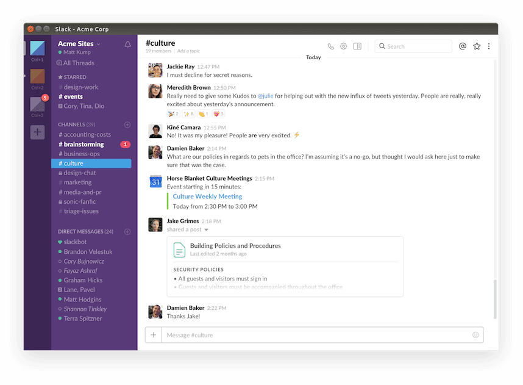Click the CHANNELS (39) header to browse channels
Viewport: 523px width, 385px height.
pyautogui.click(x=76, y=124)
